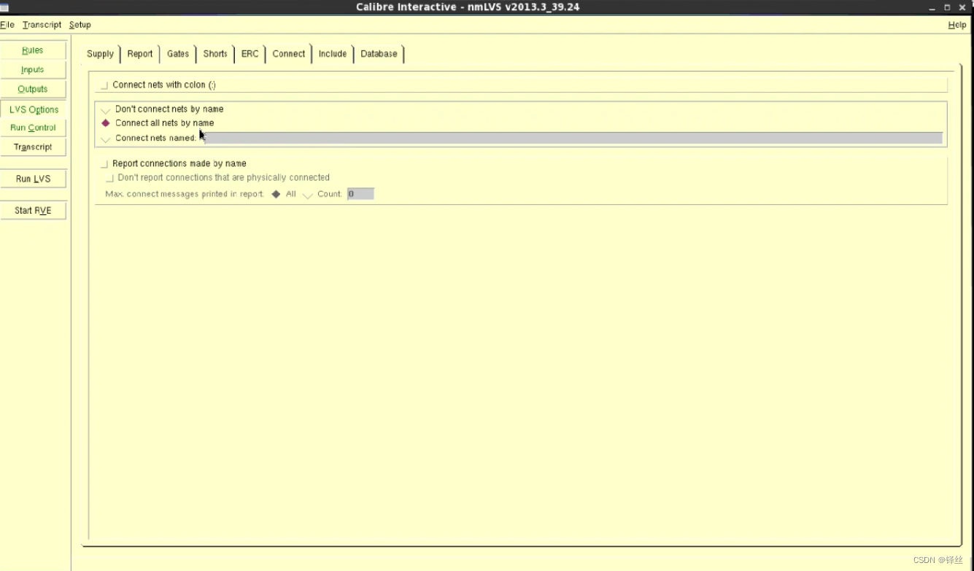Select Connect nets named radio option
This screenshot has width=974, height=571.
106,138
